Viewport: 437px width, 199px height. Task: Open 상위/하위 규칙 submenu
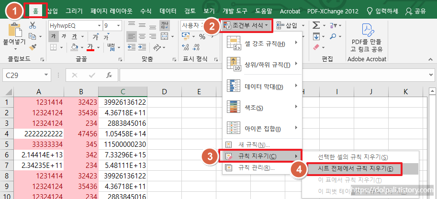[262, 65]
